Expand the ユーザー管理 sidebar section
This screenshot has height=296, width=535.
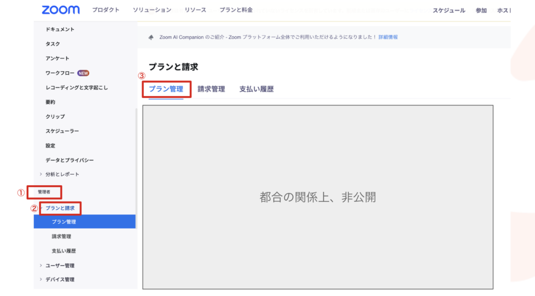[x=41, y=266]
